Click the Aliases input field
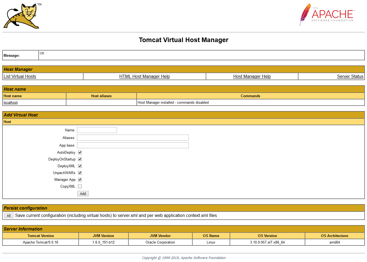The width and height of the screenshot is (367, 262). (132, 137)
